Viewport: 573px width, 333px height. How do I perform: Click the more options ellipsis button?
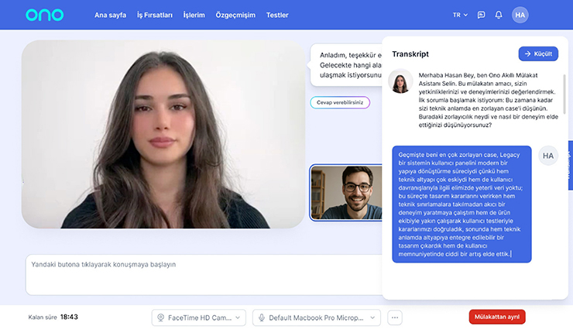[396, 318]
